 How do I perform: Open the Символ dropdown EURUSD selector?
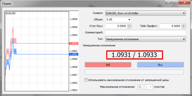point(145,13)
